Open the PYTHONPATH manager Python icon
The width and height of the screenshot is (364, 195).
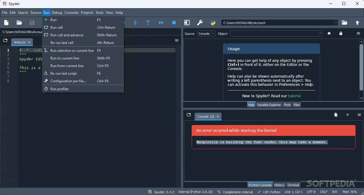point(213,23)
